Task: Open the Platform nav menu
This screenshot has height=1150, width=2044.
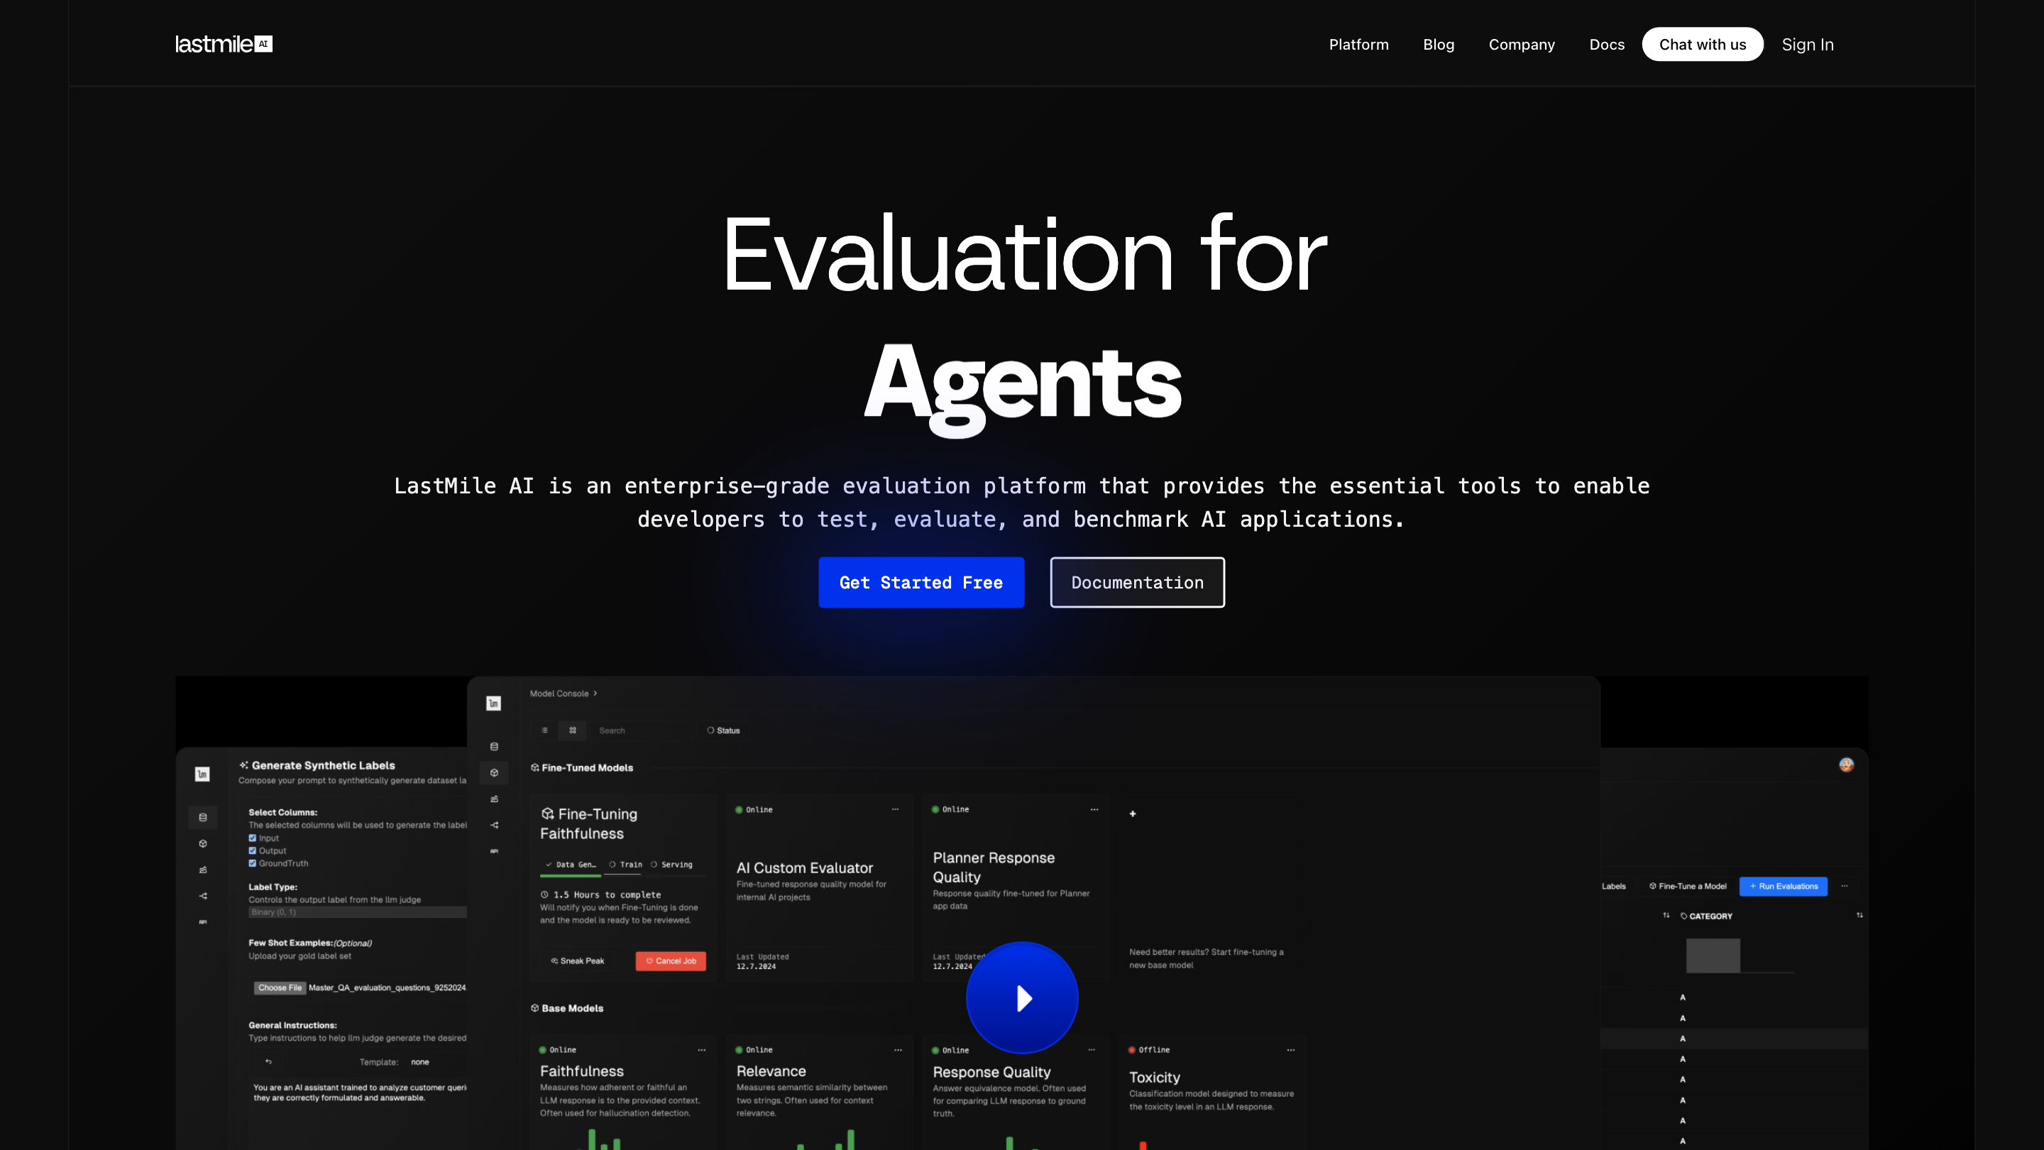Action: pos(1358,45)
